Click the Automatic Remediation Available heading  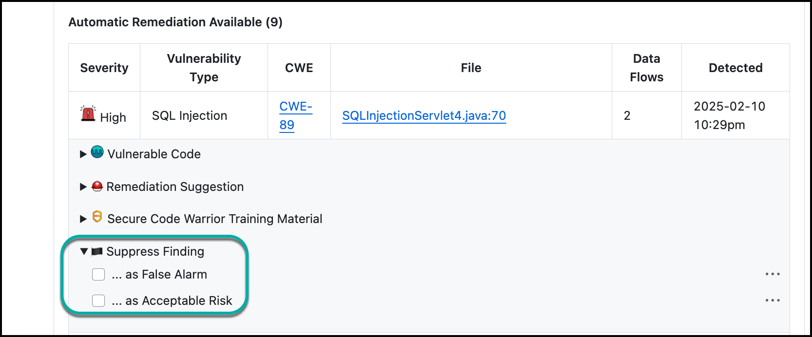pyautogui.click(x=175, y=22)
